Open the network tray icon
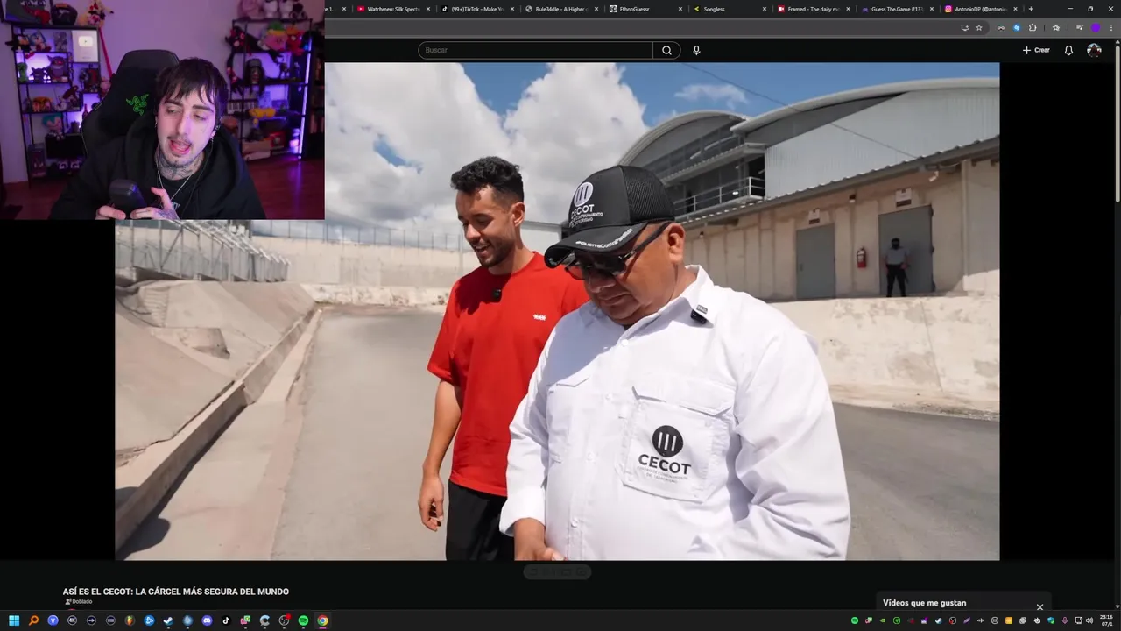The image size is (1121, 631). click(1079, 620)
